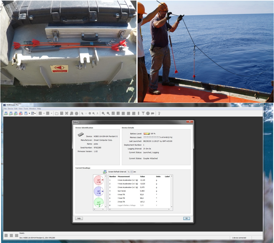
Task: Open the Help menu in menu bar
Action: pos(39,109)
